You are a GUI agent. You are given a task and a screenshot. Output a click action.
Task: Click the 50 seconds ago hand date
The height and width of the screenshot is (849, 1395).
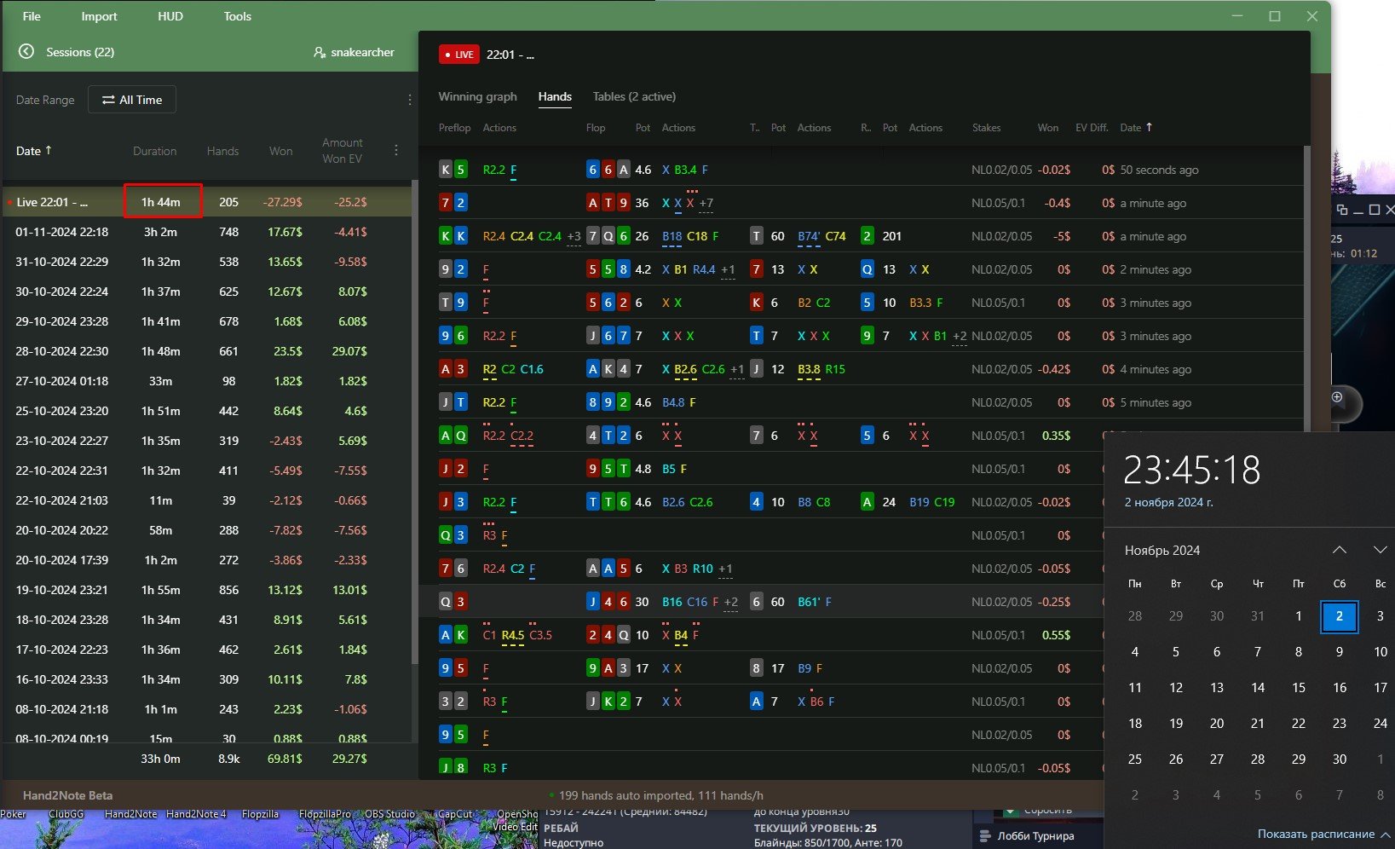pos(1159,170)
